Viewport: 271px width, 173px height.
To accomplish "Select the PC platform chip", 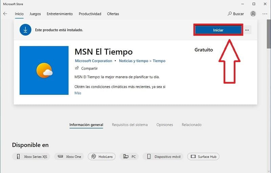I will click(x=129, y=157).
